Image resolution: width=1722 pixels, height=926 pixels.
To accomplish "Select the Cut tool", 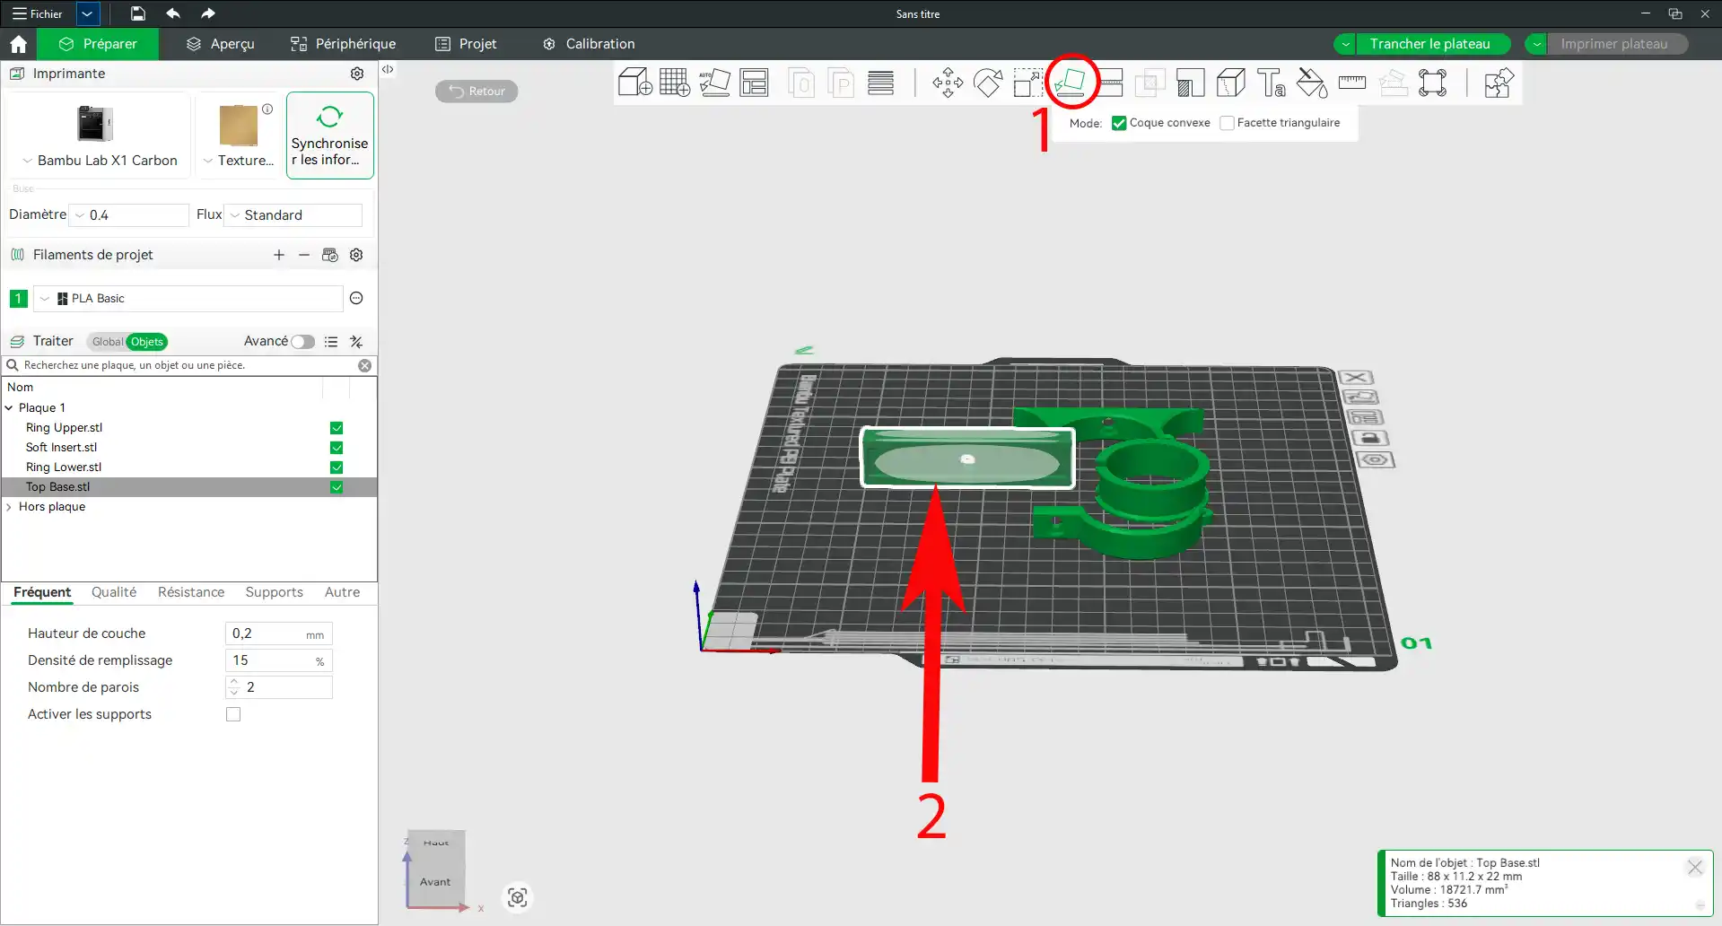I will (1110, 83).
